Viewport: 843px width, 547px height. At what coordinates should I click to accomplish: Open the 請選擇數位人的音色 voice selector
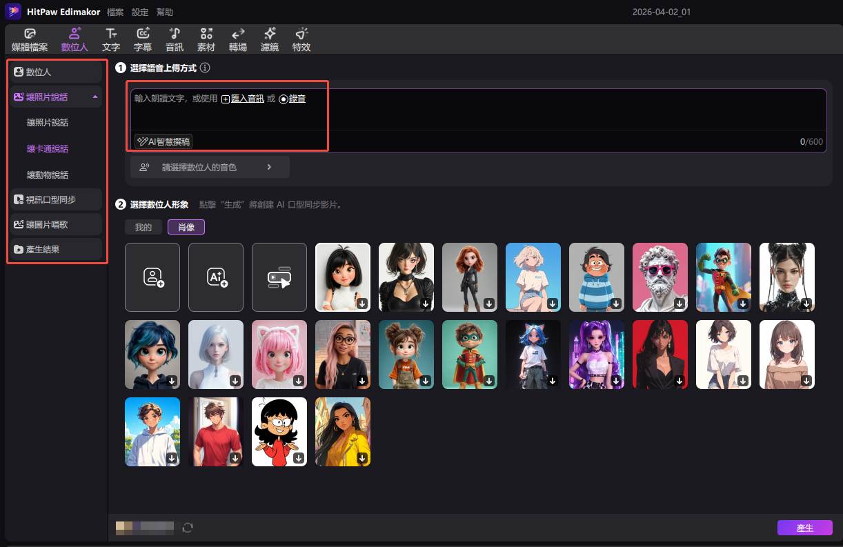tap(210, 166)
